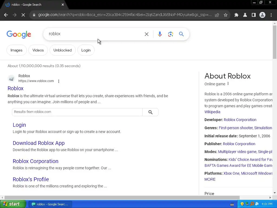
Task: Click the forward navigation arrow
Action: click(x=15, y=15)
